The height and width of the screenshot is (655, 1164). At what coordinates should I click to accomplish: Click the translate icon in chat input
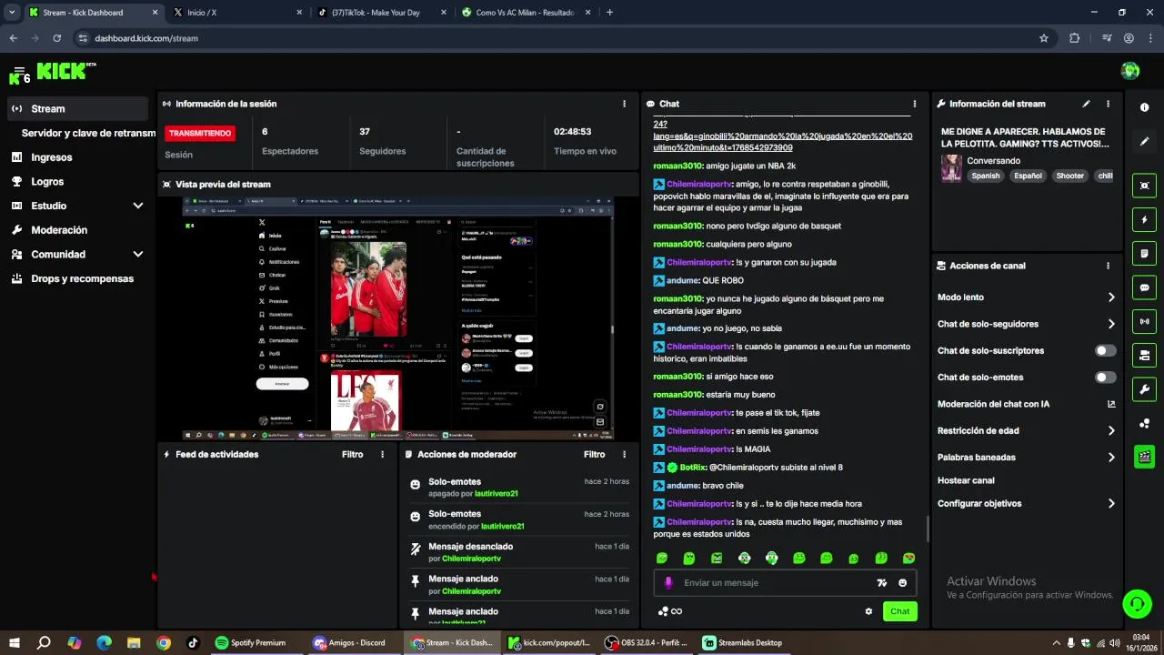point(881,583)
